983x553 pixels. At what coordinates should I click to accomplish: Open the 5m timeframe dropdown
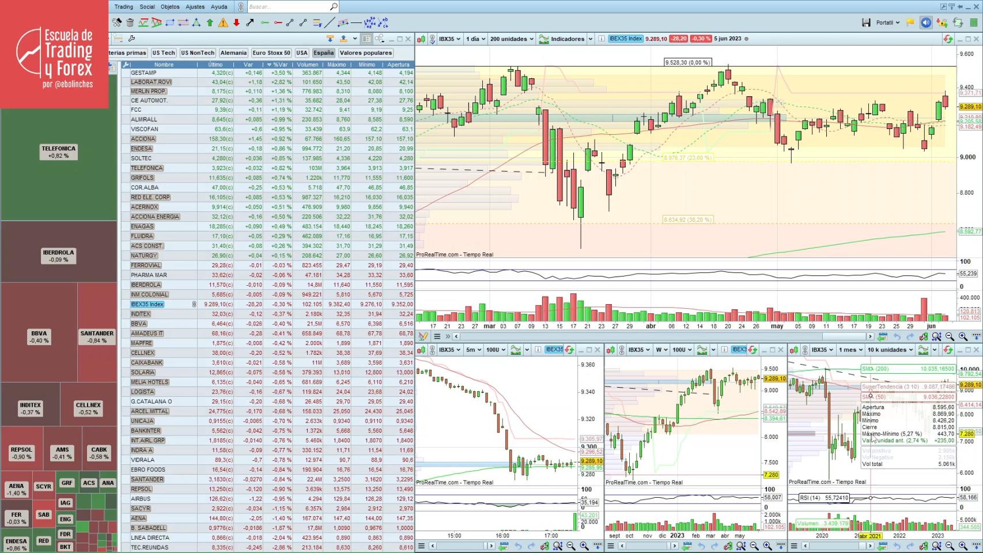[474, 350]
